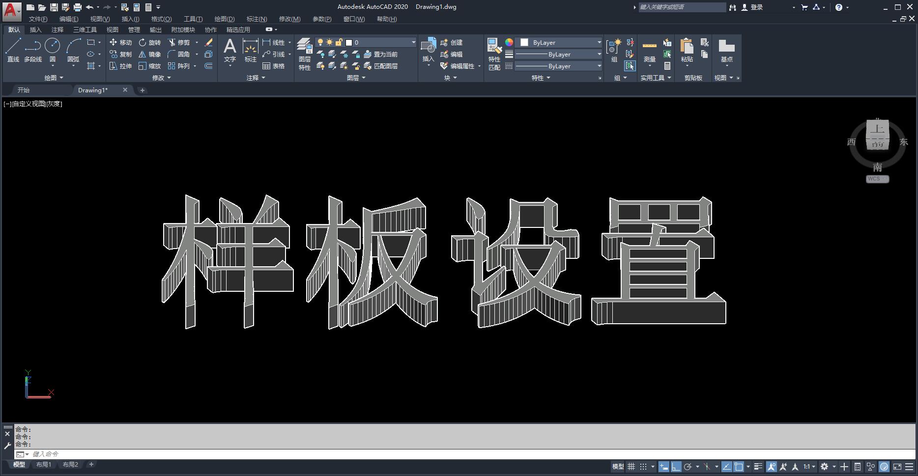The width and height of the screenshot is (918, 476).
Task: Choose the Polyline (多段线) tool
Action: [33, 50]
